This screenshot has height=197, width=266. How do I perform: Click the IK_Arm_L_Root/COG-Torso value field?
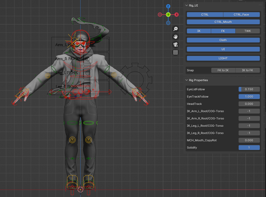[249, 111]
